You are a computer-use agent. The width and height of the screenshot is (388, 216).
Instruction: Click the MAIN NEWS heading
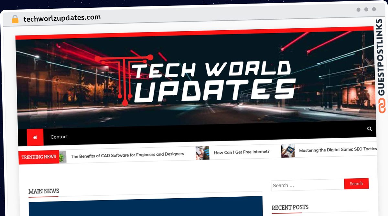pos(44,191)
